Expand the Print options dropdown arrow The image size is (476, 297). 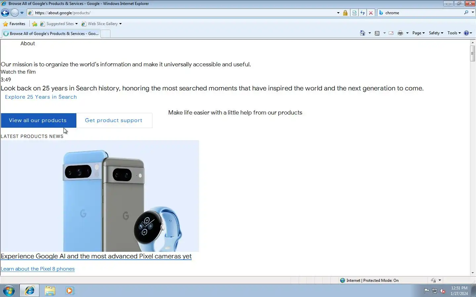pyautogui.click(x=407, y=33)
